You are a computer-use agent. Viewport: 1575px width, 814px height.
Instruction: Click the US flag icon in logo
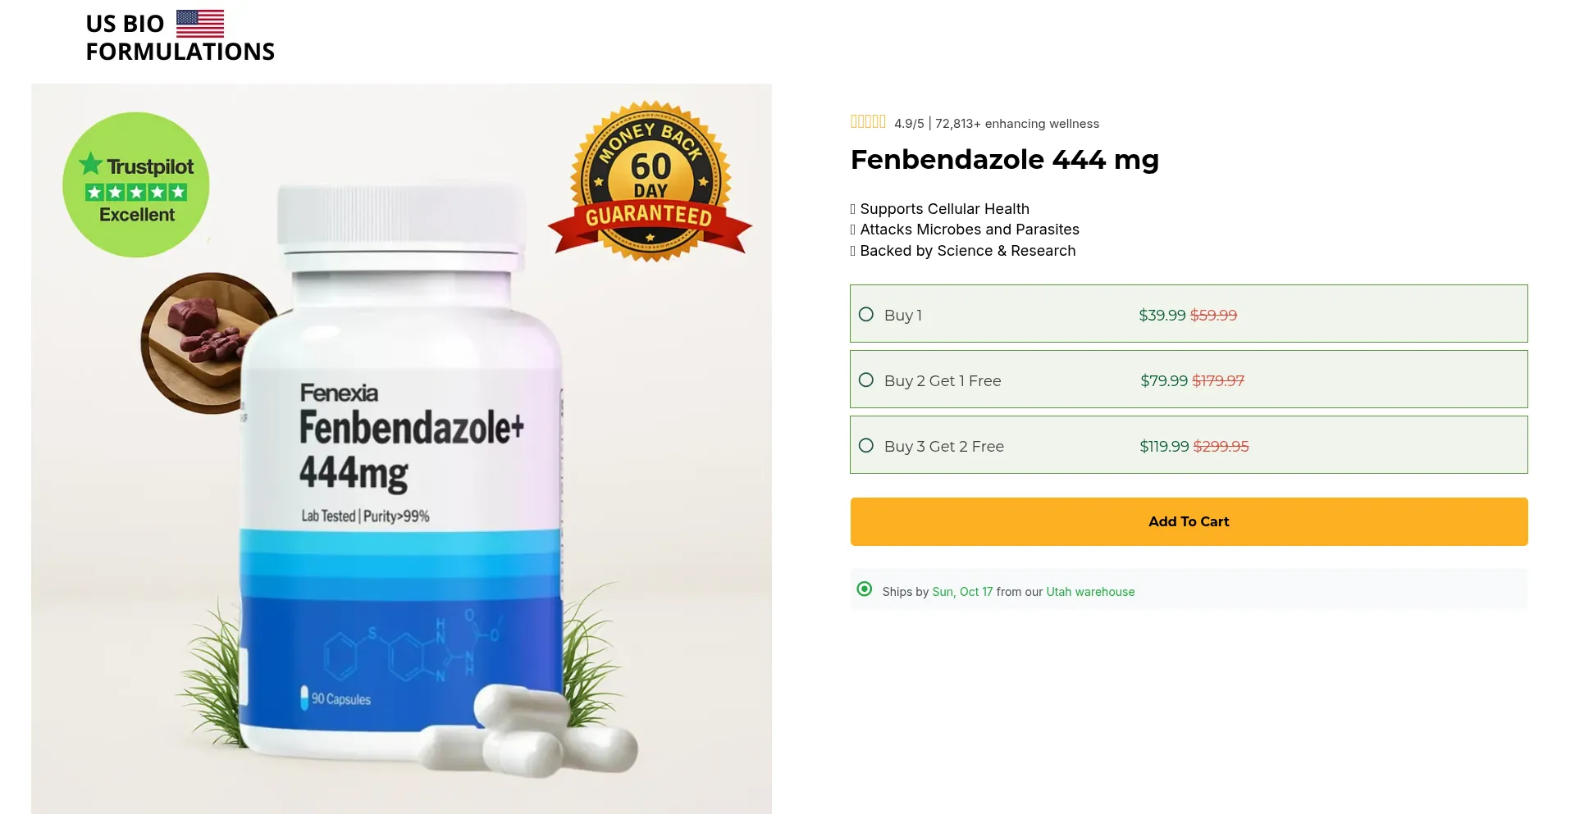click(x=199, y=24)
